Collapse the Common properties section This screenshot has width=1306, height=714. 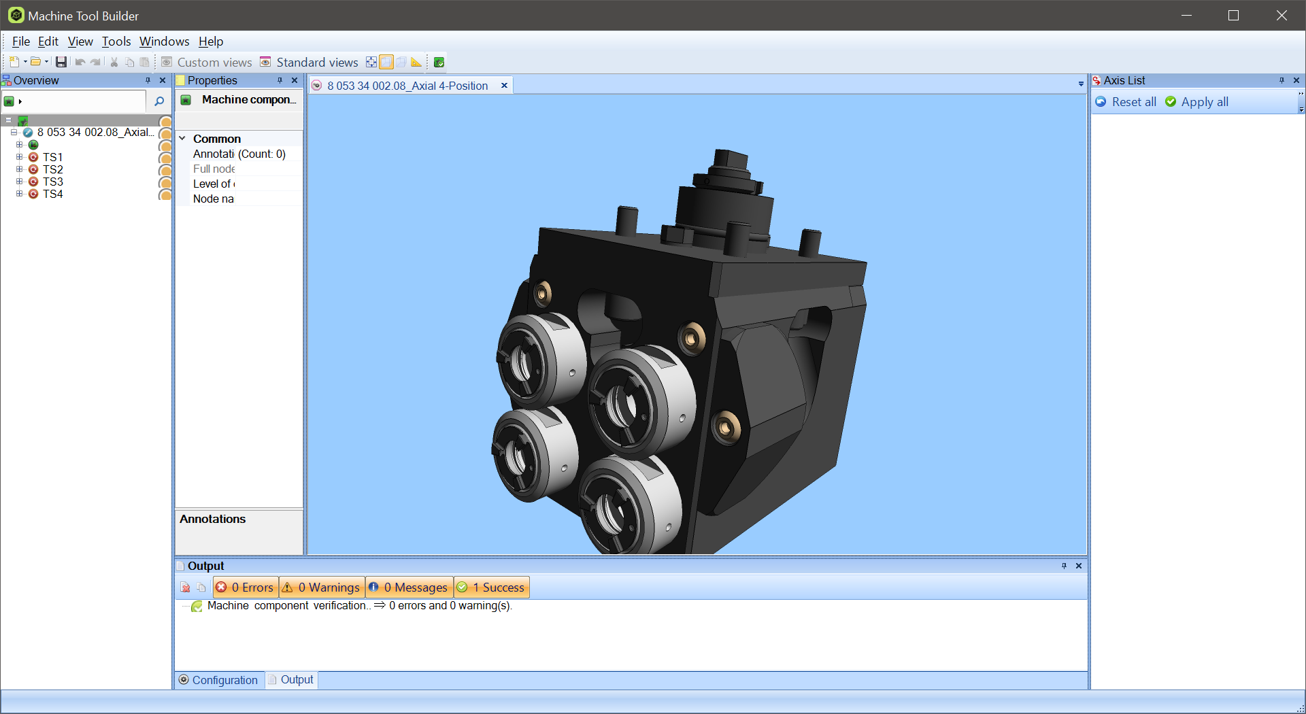tap(182, 139)
